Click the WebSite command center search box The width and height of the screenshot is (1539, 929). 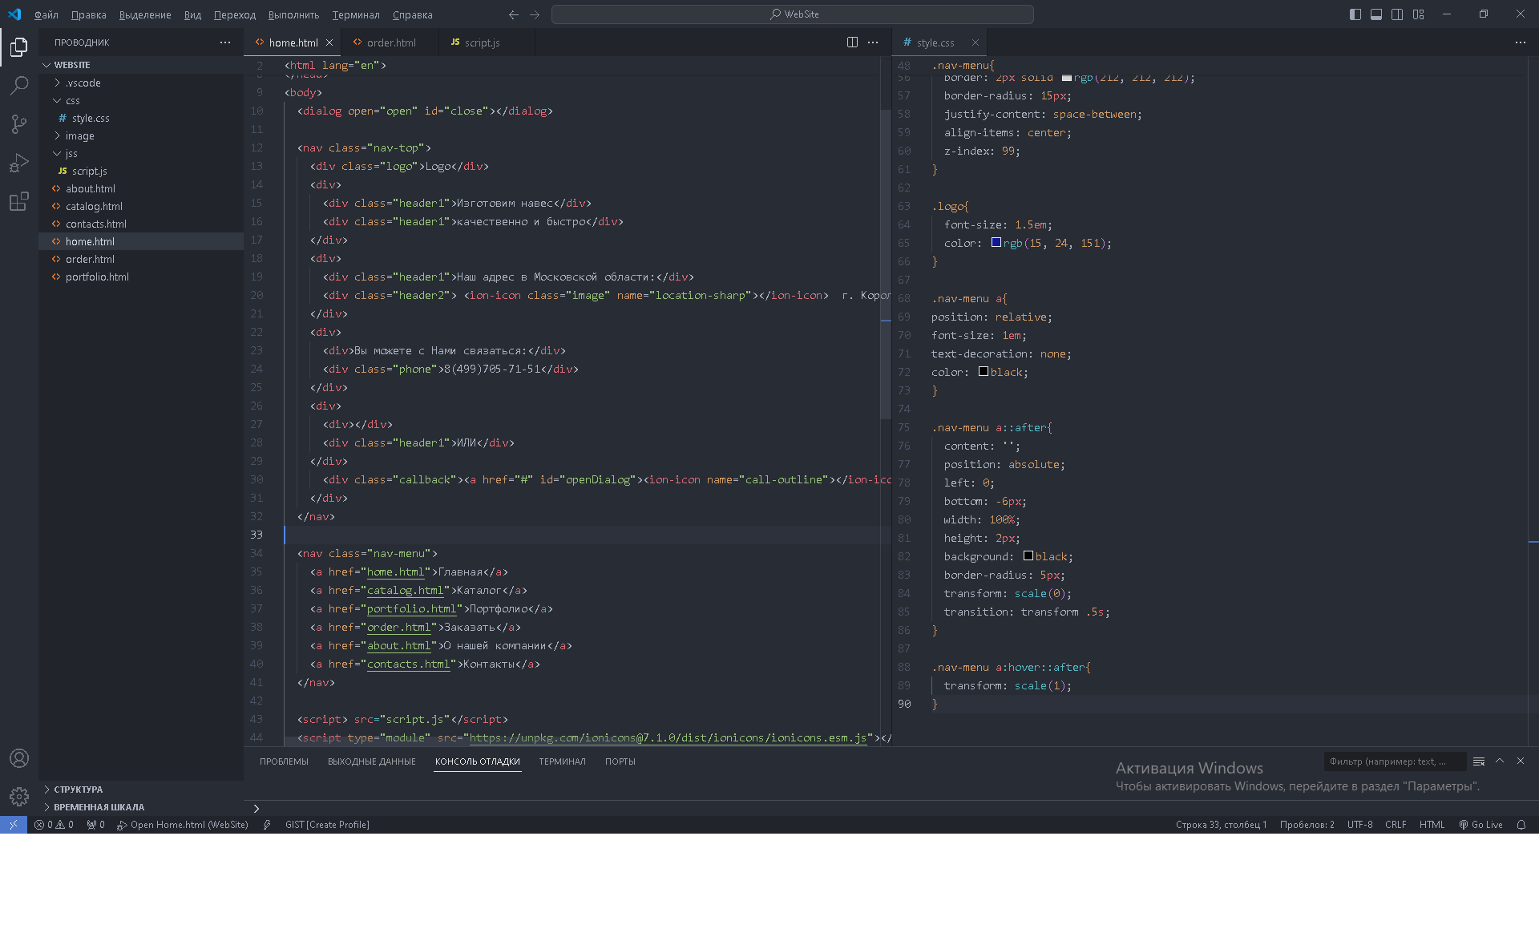point(793,14)
